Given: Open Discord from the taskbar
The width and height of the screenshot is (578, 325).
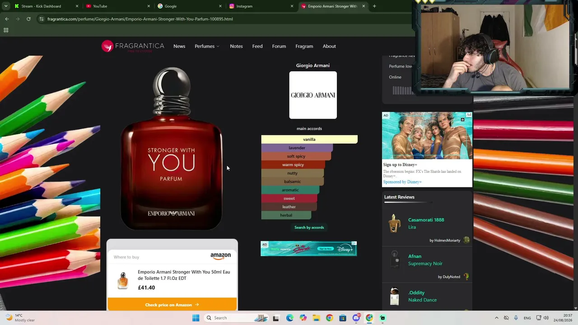Looking at the screenshot, I should point(356,318).
